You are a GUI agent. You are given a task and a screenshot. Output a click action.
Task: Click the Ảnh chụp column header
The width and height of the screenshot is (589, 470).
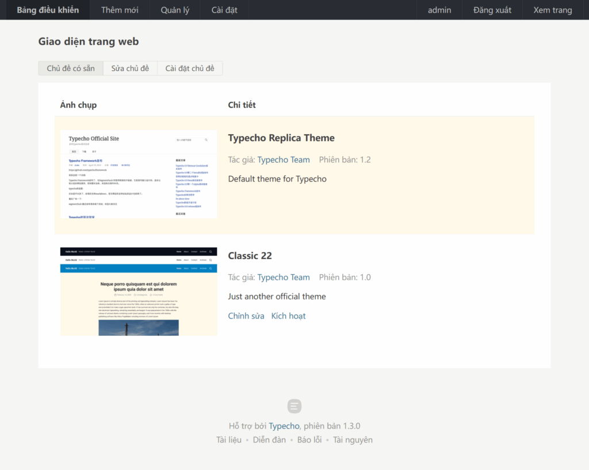78,105
